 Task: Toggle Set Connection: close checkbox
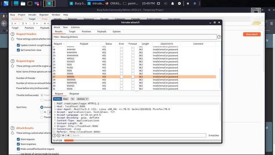click(18, 50)
